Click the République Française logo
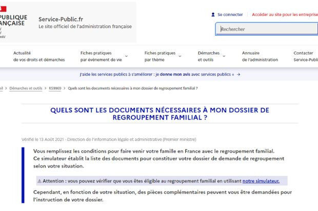 coord(13,22)
